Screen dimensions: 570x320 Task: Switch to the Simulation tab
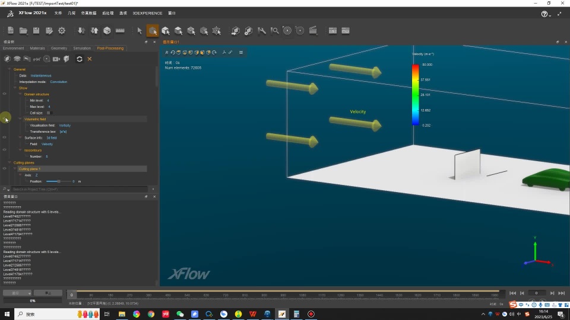(82, 48)
